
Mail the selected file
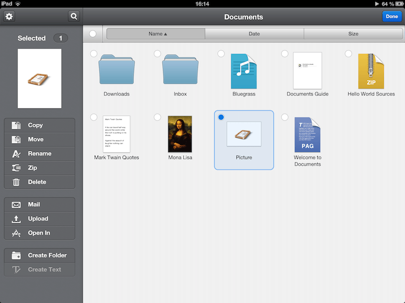pos(39,205)
